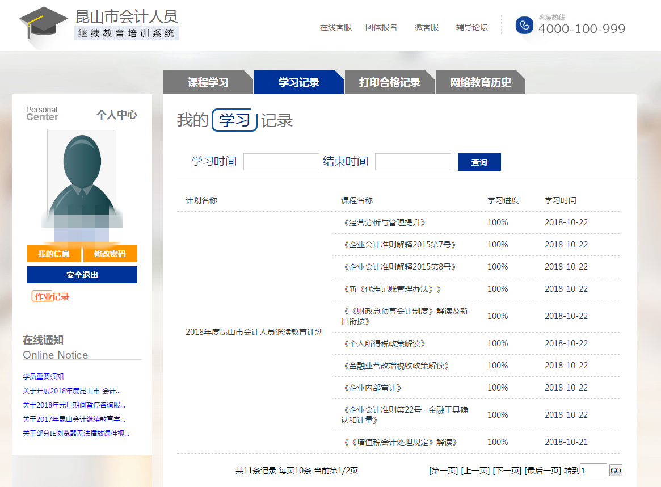Open the 辅导论坛 header link
Viewport: 661px width, 487px height.
tap(471, 27)
